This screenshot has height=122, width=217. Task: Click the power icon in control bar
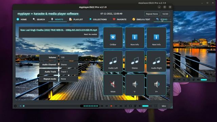[x=15, y=106]
